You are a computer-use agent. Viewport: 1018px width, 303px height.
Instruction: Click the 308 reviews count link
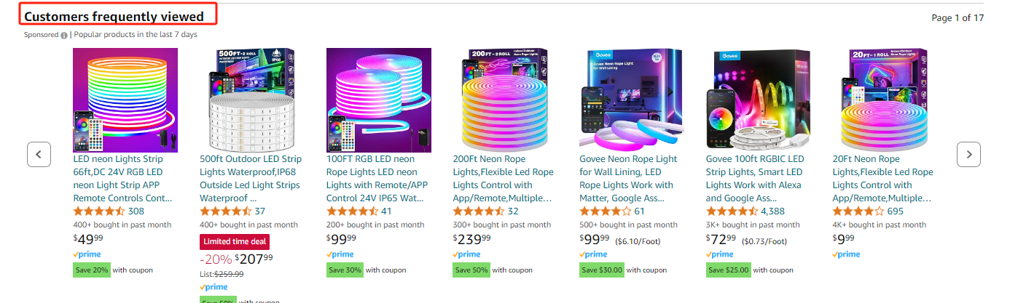(136, 211)
